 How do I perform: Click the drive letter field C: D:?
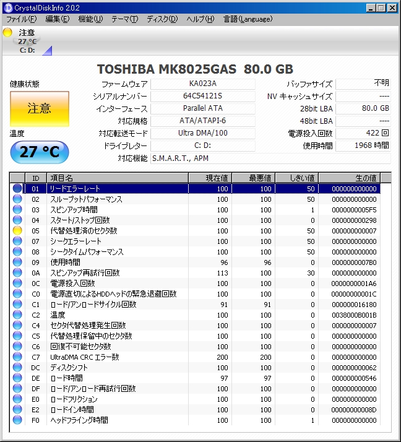(x=203, y=145)
